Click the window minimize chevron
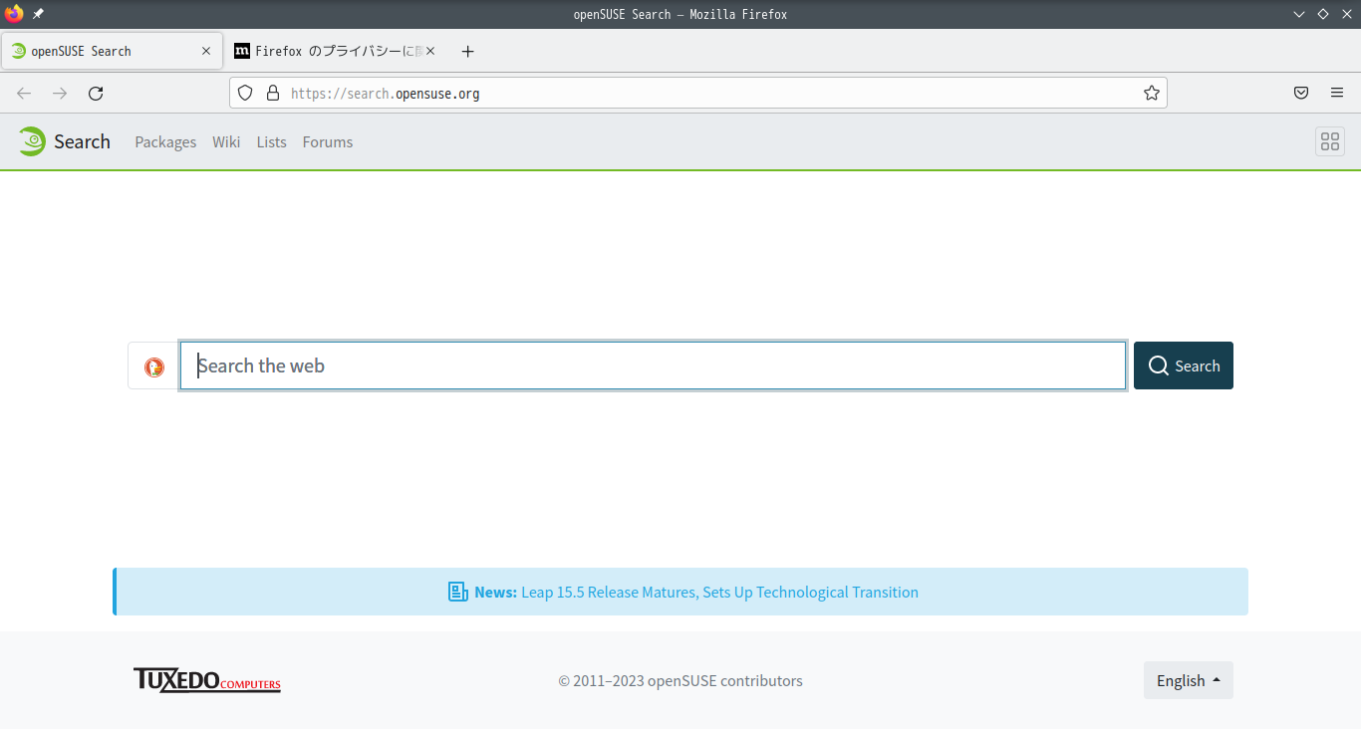This screenshot has width=1361, height=729. click(x=1299, y=14)
